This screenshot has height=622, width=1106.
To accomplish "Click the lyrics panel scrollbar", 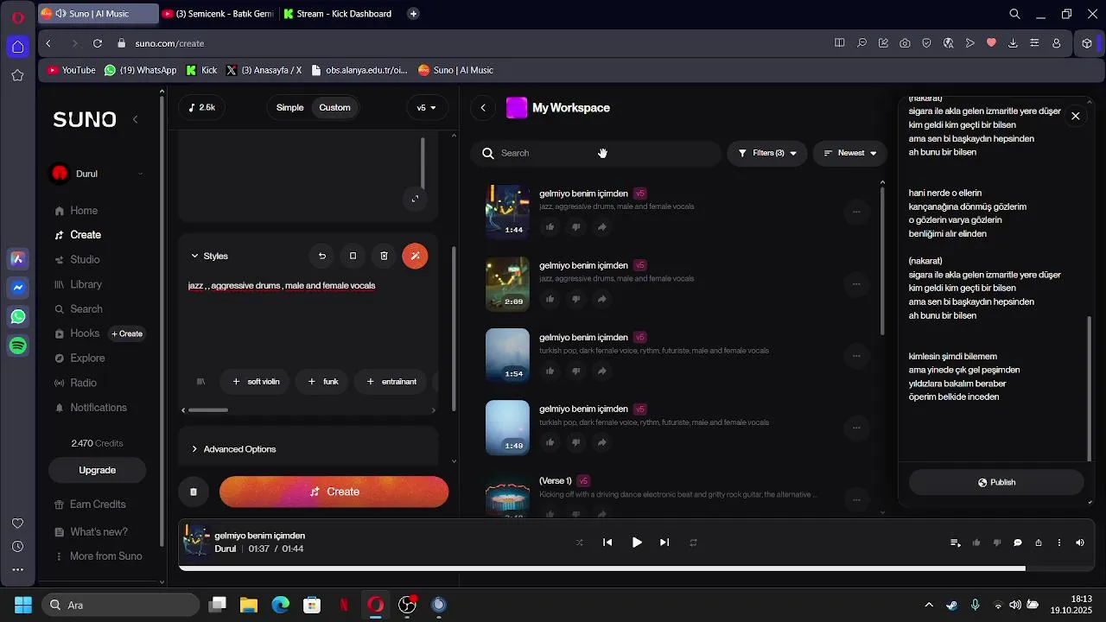I will [1089, 389].
